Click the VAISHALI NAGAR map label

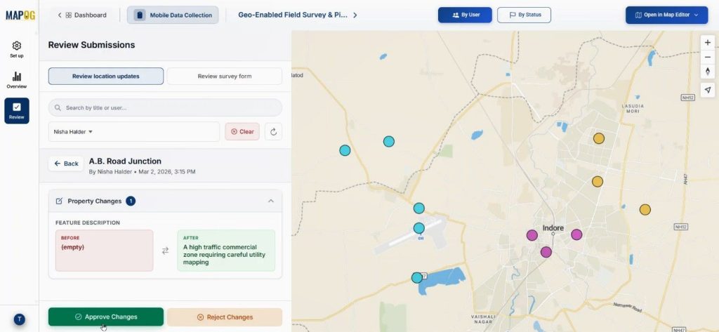483,319
